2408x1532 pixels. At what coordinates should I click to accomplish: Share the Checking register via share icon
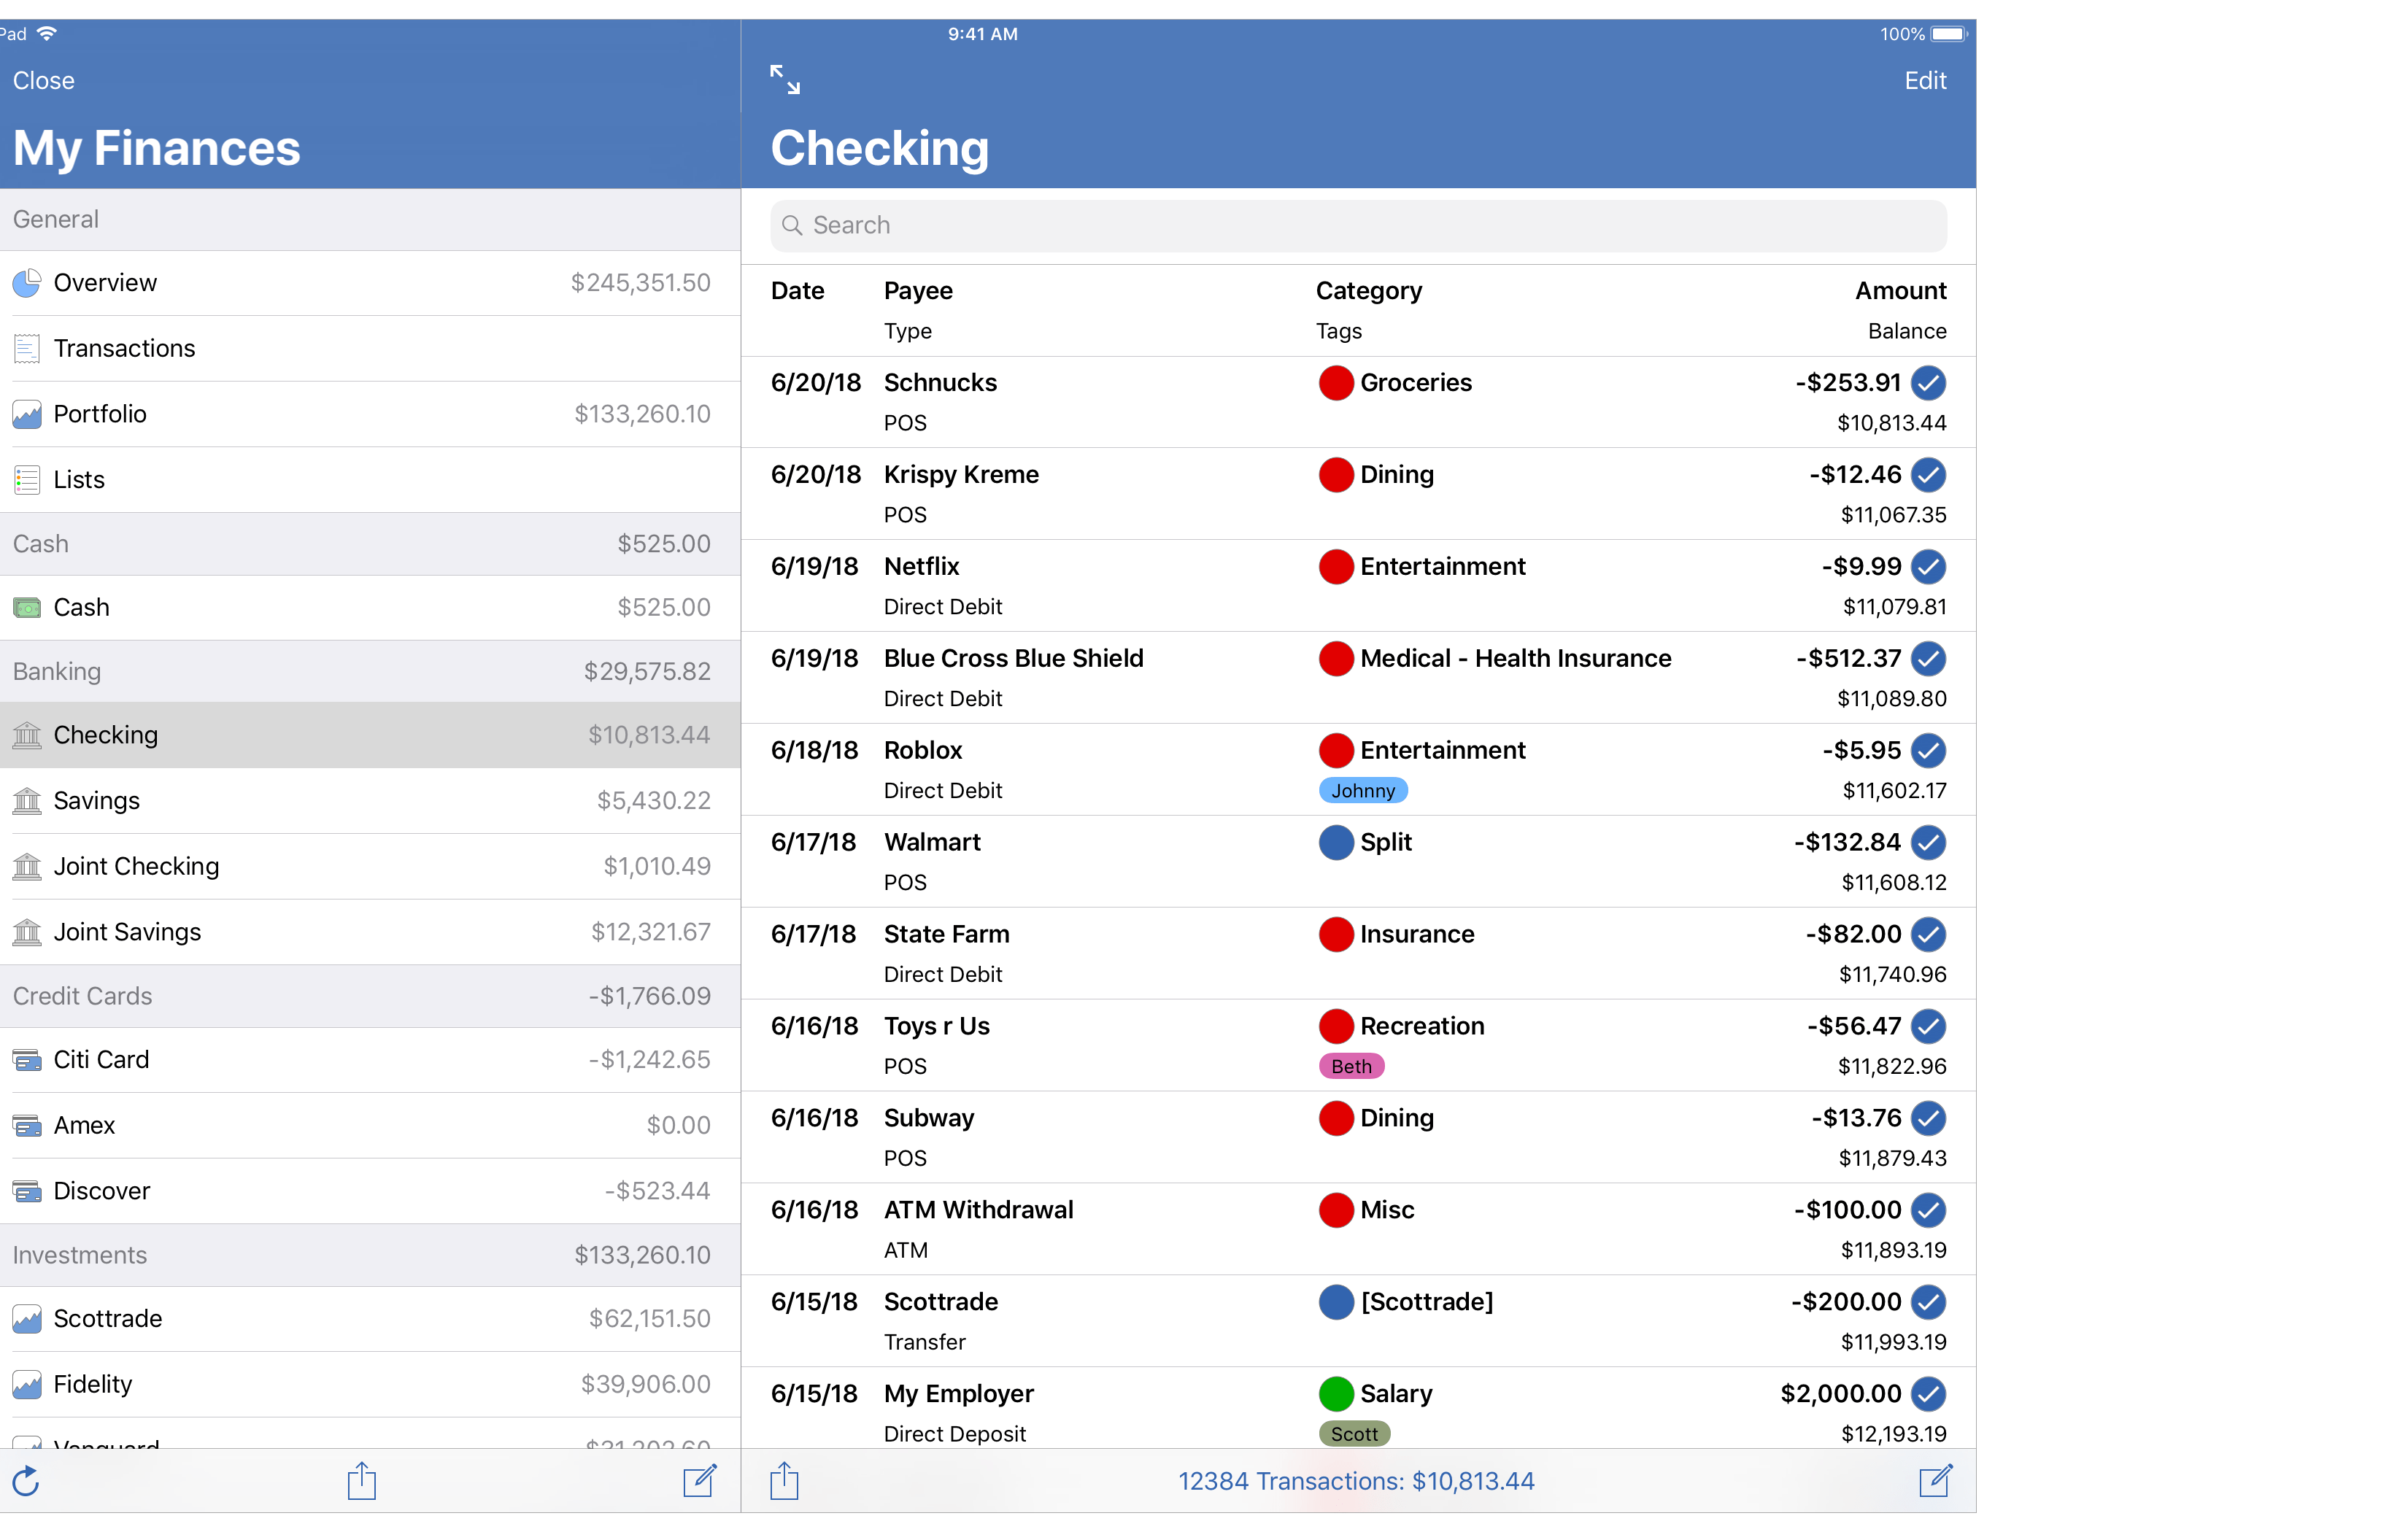click(785, 1481)
